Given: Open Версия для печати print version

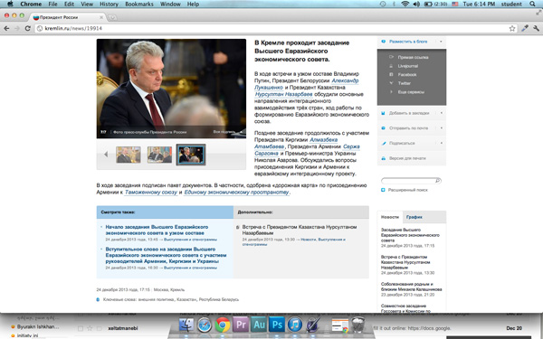Looking at the screenshot, I should click(407, 158).
